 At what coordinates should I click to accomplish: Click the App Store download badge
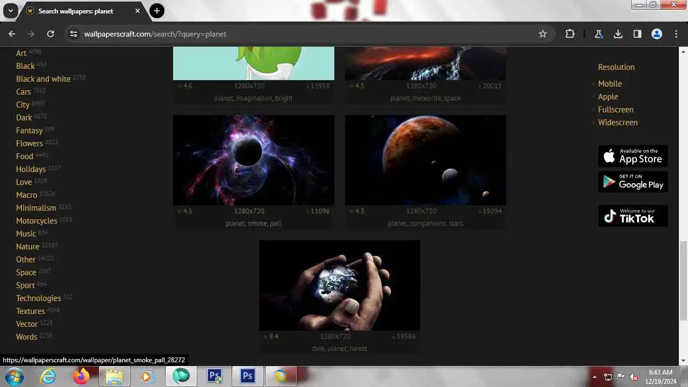tap(633, 156)
